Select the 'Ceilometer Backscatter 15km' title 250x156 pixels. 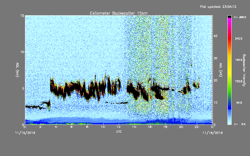[x=118, y=13]
